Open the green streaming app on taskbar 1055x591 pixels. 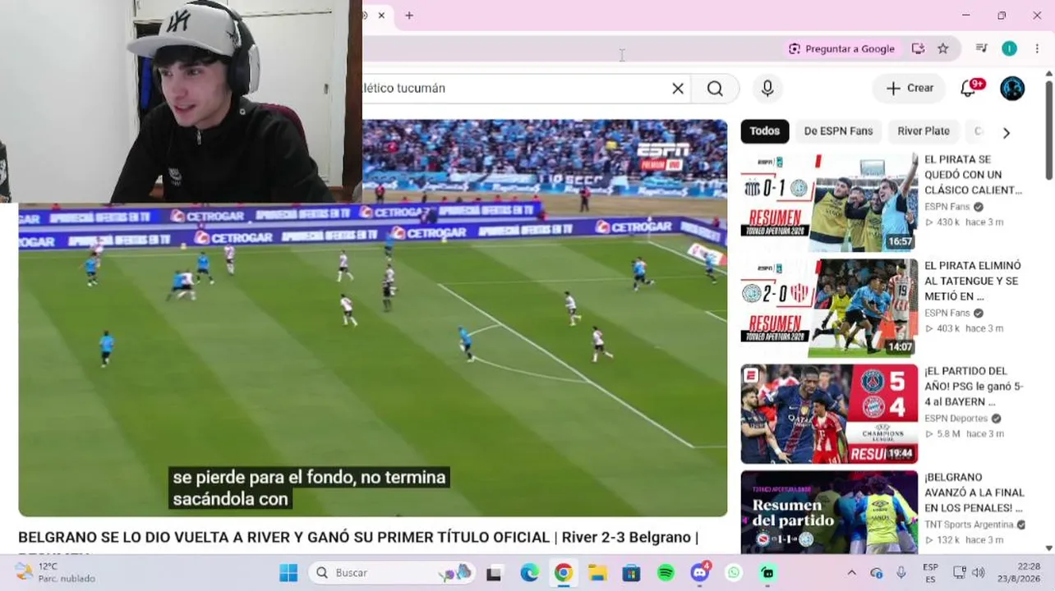tap(767, 573)
